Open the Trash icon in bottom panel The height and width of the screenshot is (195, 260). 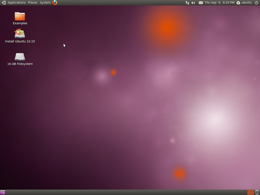tap(257, 192)
